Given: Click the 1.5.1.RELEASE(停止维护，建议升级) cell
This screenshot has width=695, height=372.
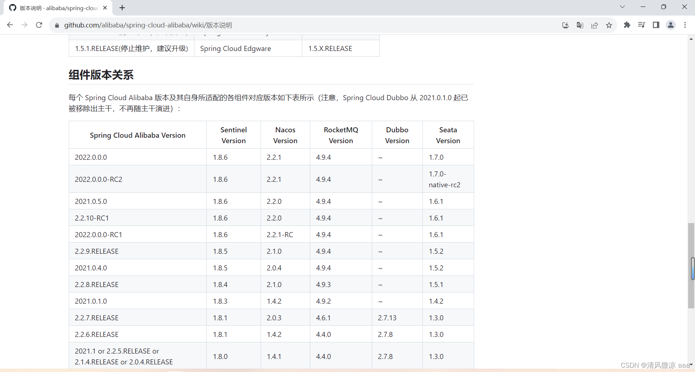Looking at the screenshot, I should click(x=131, y=48).
